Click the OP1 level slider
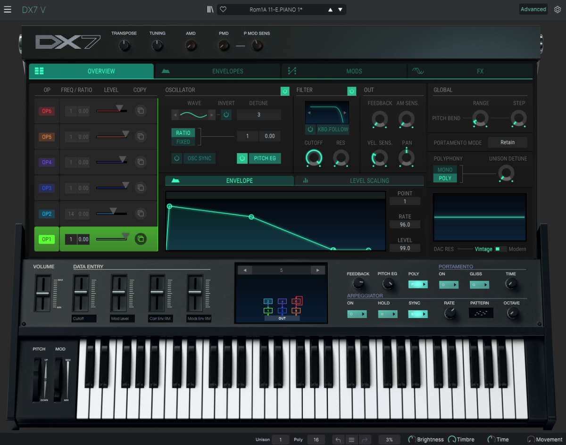566x445 pixels. coord(112,239)
